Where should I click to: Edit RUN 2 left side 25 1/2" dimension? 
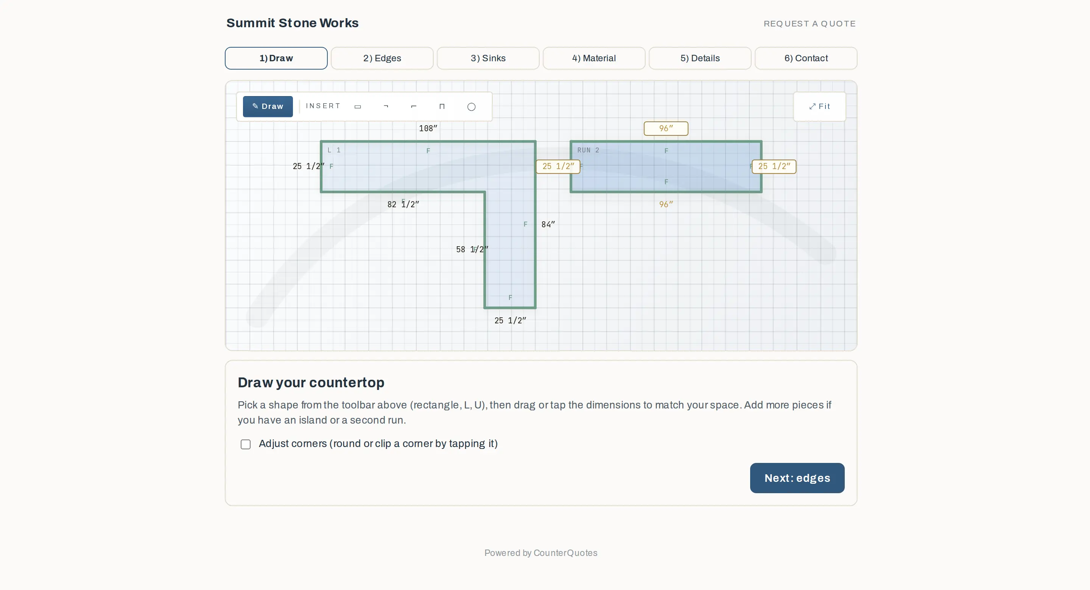558,167
